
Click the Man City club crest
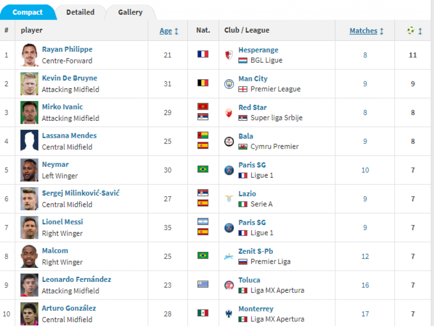[229, 84]
